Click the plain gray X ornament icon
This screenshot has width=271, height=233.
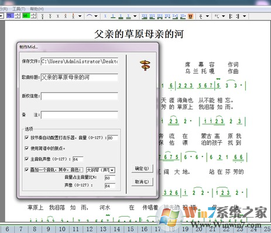(58, 16)
